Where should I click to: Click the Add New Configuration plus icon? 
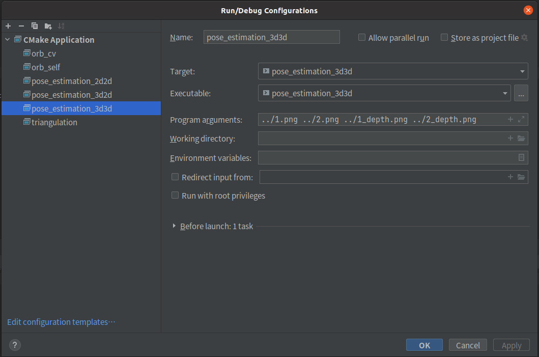tap(8, 26)
